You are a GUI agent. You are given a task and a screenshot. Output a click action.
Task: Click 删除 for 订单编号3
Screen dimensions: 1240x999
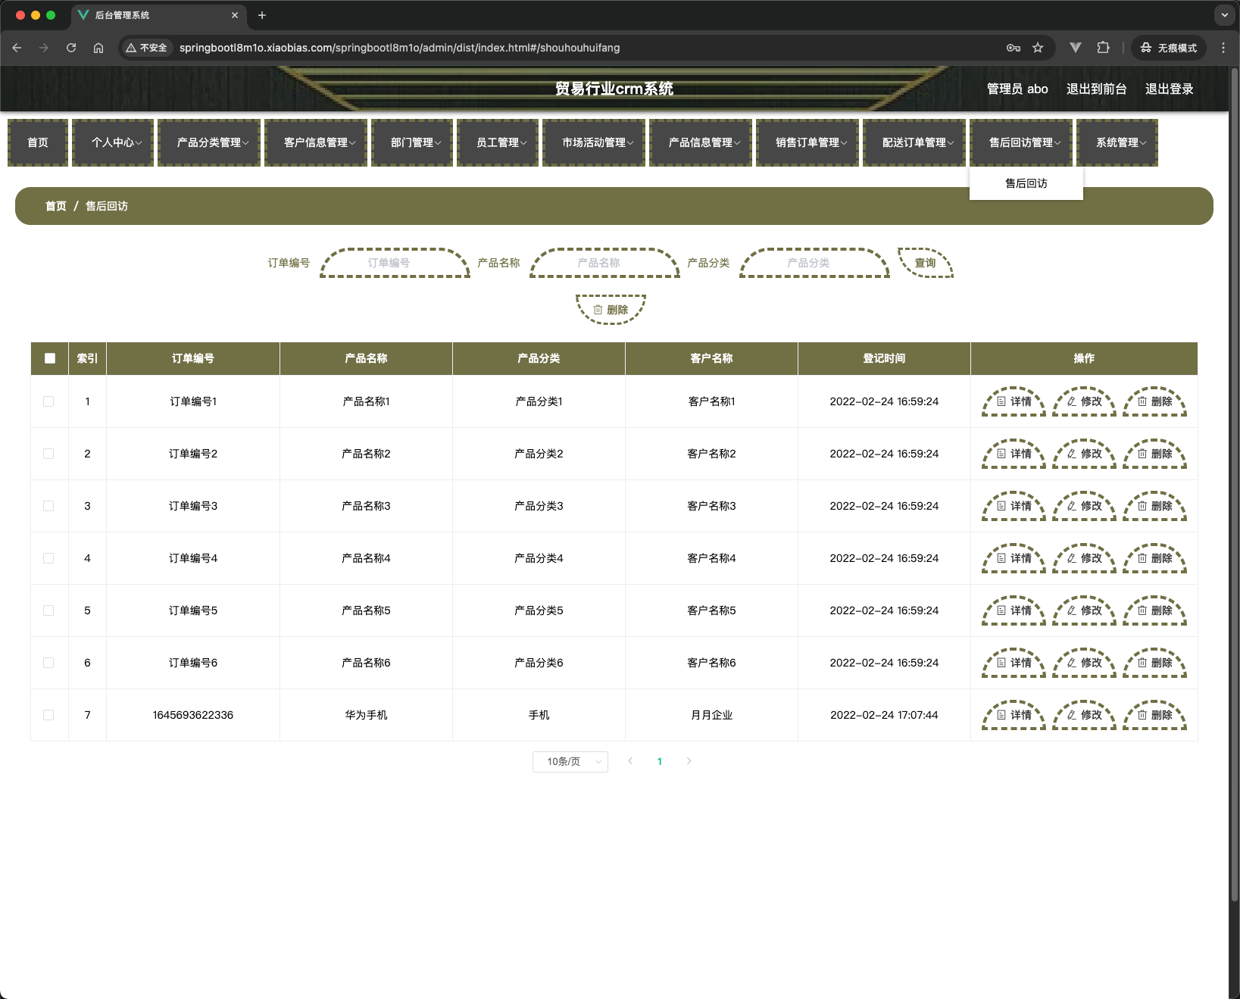1154,507
